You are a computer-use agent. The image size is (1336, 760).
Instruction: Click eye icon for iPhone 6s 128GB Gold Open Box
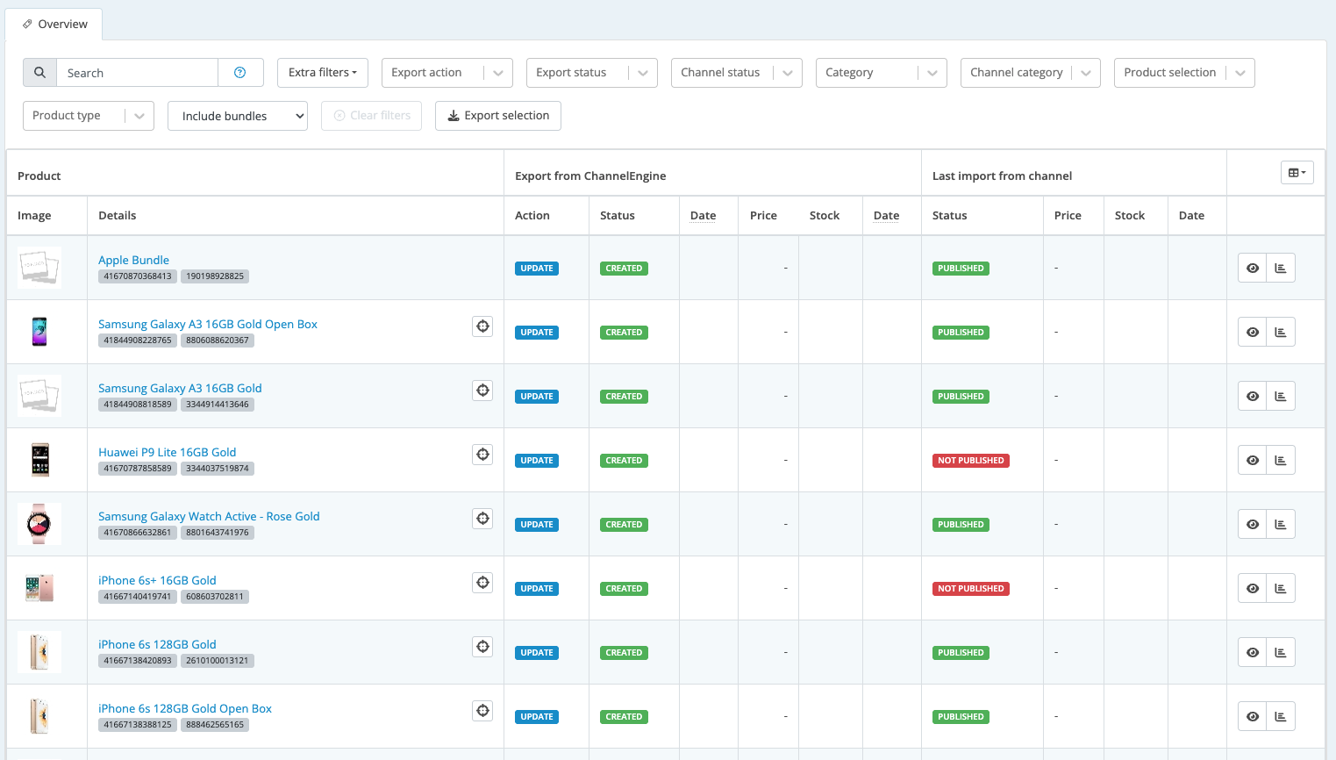tap(1253, 716)
